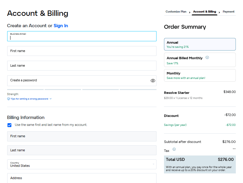Open the Payment step tab

point(228,12)
